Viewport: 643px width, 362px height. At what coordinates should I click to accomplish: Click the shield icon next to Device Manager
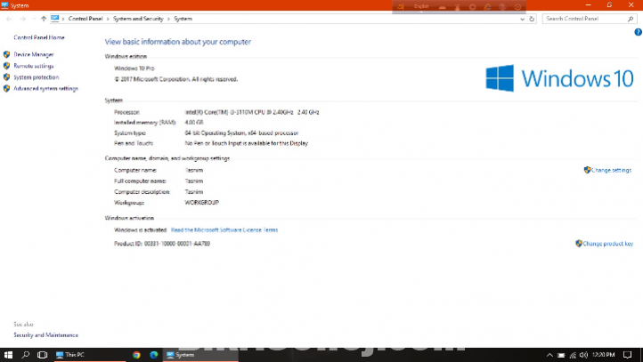[x=6, y=54]
